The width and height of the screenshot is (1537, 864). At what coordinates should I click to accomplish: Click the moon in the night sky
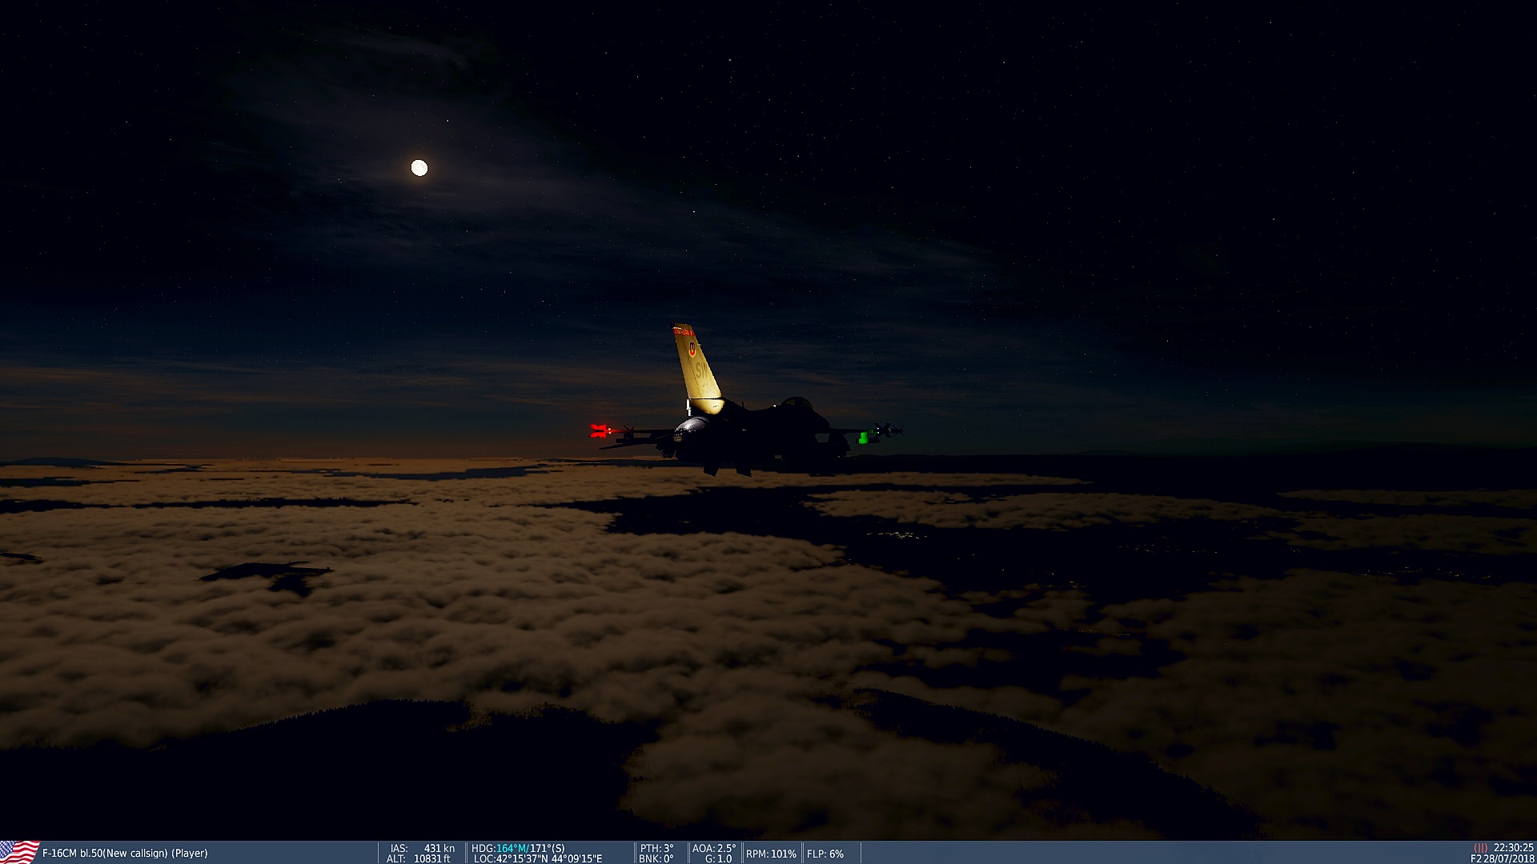coord(419,168)
